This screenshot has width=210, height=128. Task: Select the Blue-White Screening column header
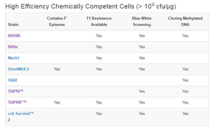[x=142, y=22]
